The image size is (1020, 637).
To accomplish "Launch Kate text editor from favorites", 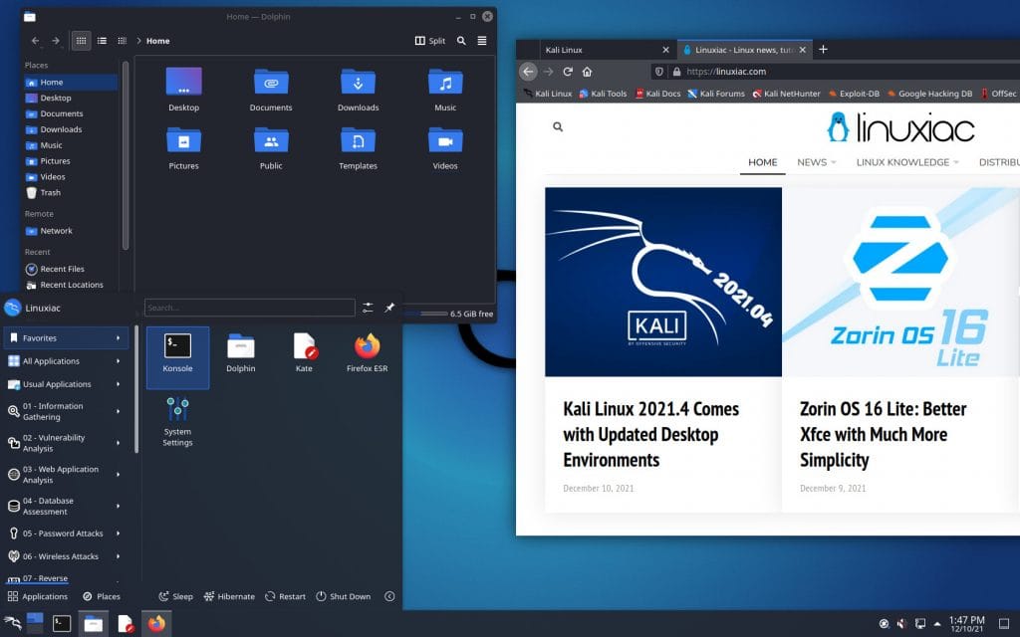I will coord(304,353).
